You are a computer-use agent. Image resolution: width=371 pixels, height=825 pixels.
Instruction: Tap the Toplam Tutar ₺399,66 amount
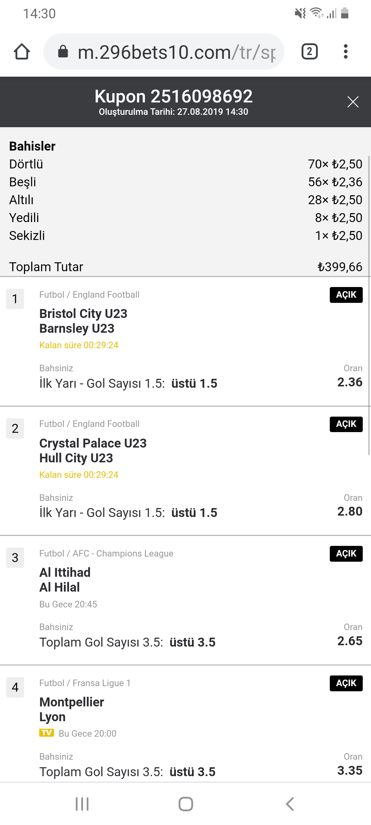pos(340,267)
